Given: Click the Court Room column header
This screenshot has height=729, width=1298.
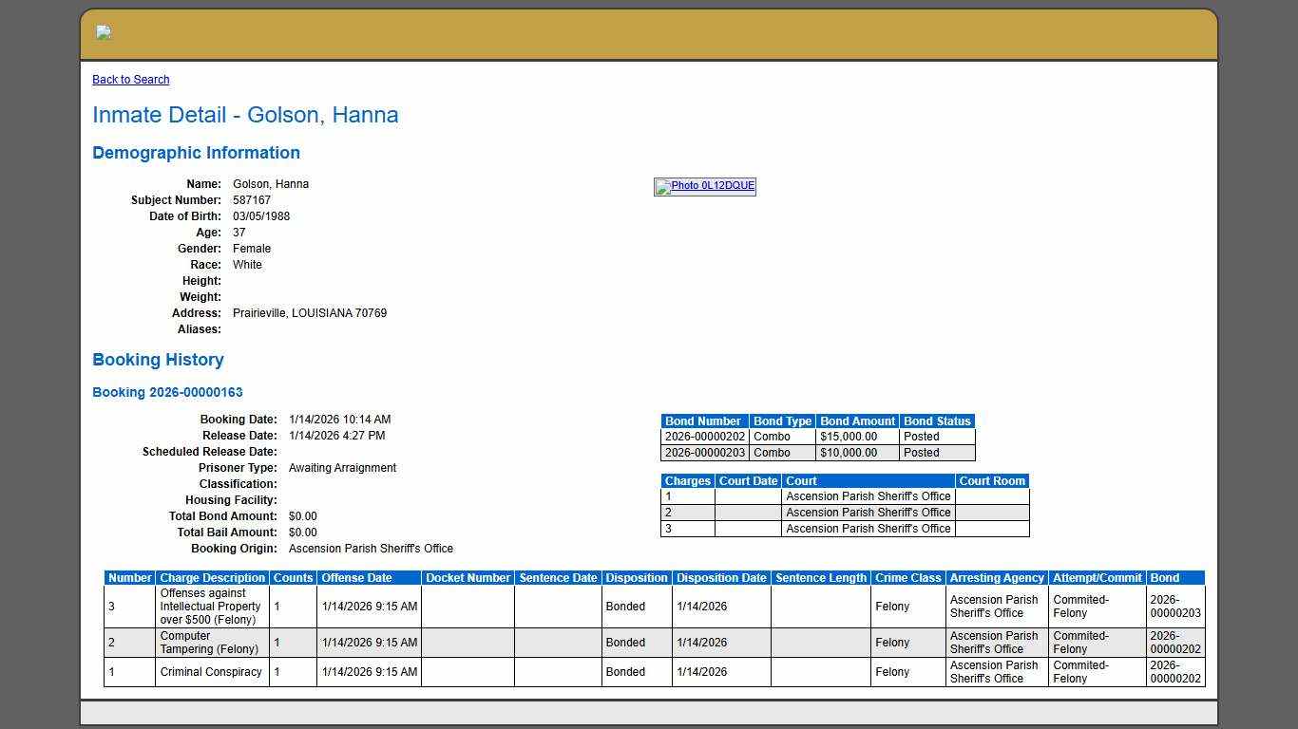Looking at the screenshot, I should pos(992,481).
